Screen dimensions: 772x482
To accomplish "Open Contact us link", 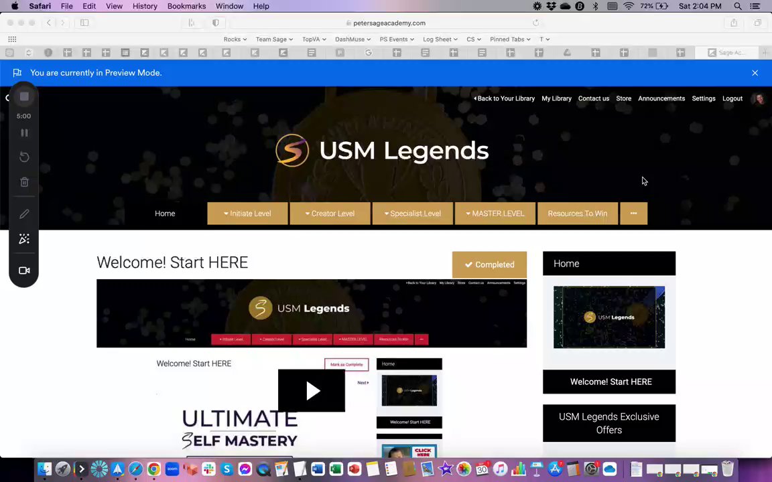I will coord(593,98).
